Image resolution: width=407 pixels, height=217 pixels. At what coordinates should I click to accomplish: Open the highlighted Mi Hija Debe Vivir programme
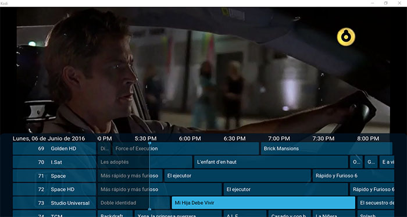click(x=263, y=203)
